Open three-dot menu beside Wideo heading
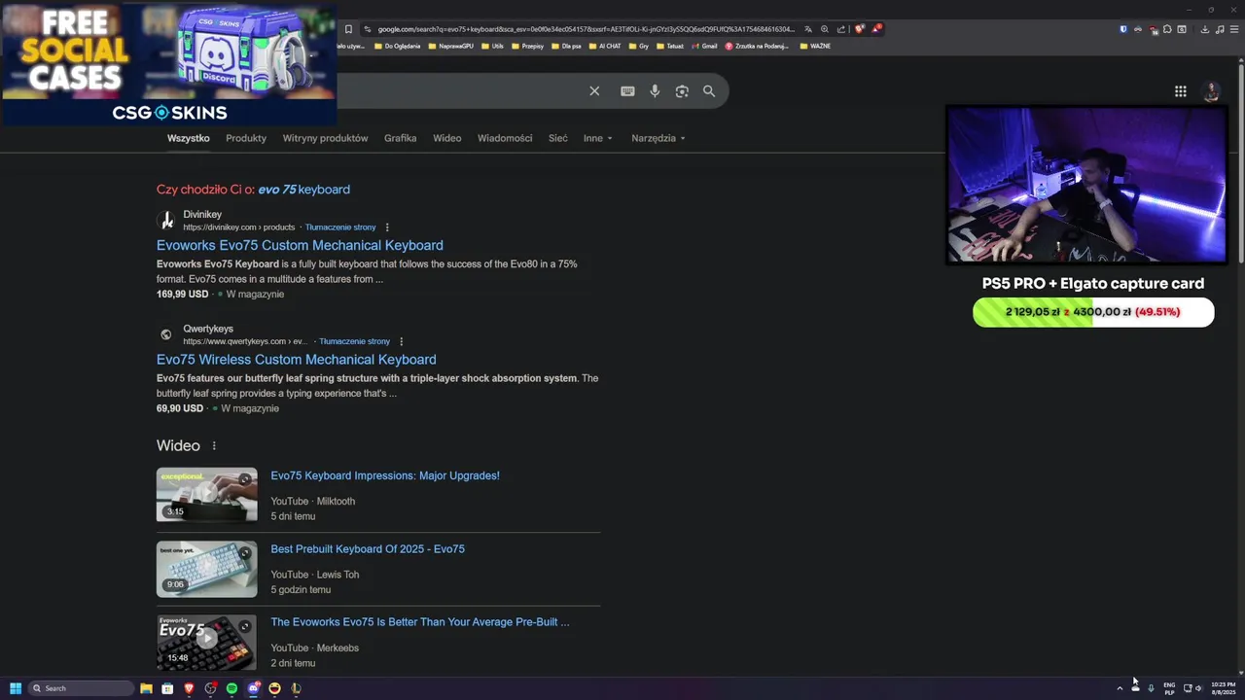The image size is (1245, 700). point(214,446)
